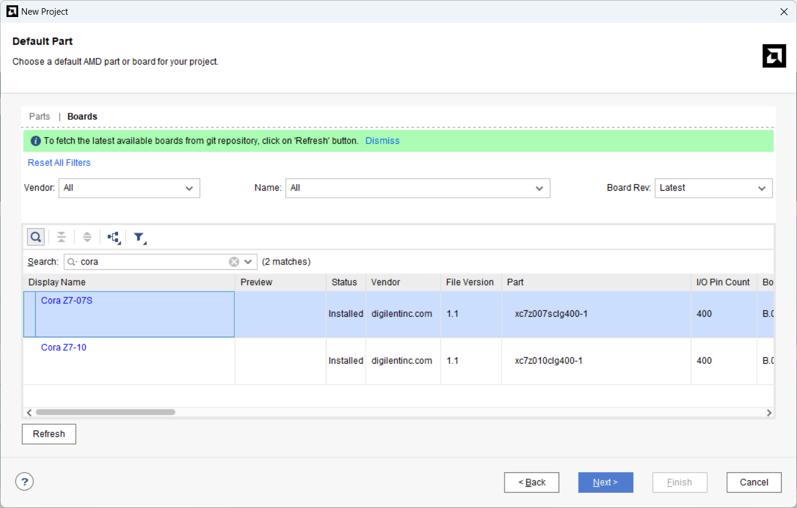Select the Cora Z7-07S board

[67, 300]
